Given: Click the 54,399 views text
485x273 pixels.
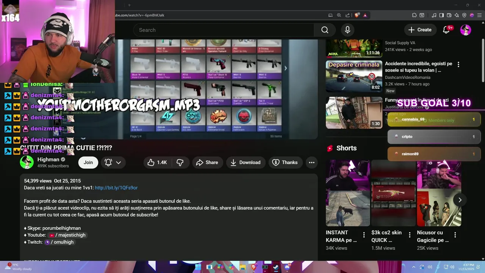Looking at the screenshot, I should click(x=38, y=181).
